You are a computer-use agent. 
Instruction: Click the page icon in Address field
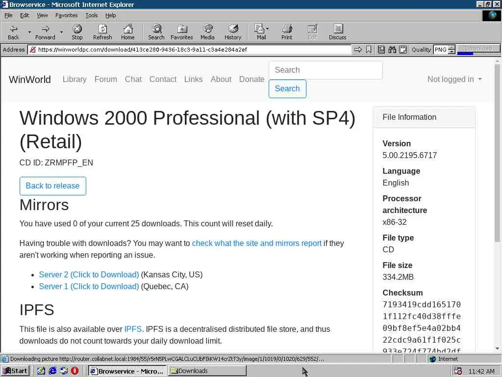(32, 50)
